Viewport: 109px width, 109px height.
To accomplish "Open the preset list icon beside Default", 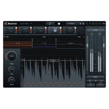I will coord(68,24).
